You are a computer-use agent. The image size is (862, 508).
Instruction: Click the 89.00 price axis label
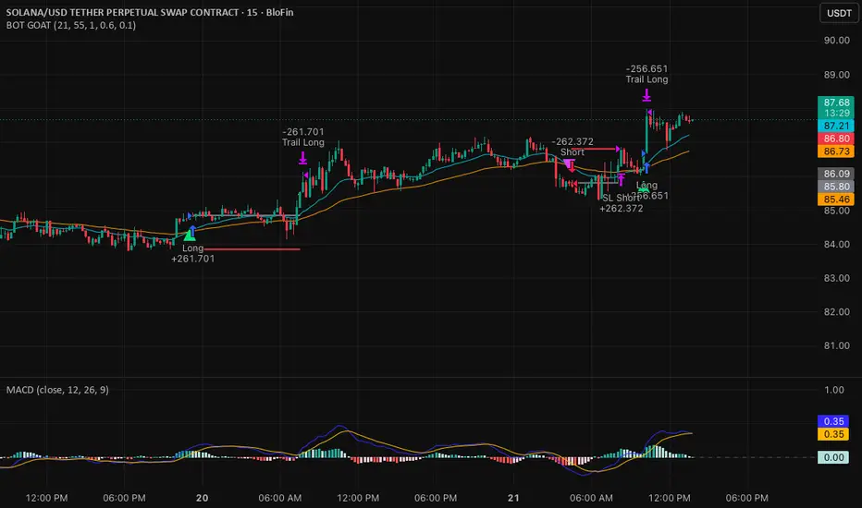pyautogui.click(x=837, y=75)
